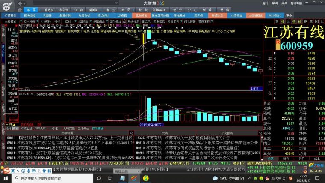This screenshot has width=325, height=183.
Task: Click the 测 measurement tool icon
Action: click(277, 21)
